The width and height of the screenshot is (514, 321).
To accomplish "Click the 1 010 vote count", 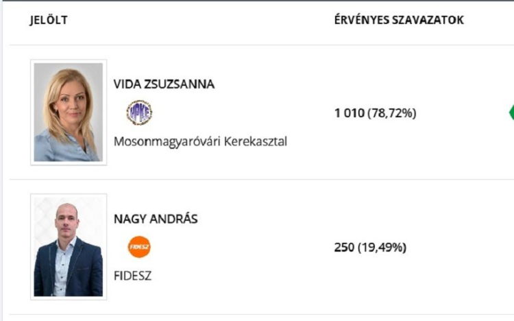I will coord(349,113).
